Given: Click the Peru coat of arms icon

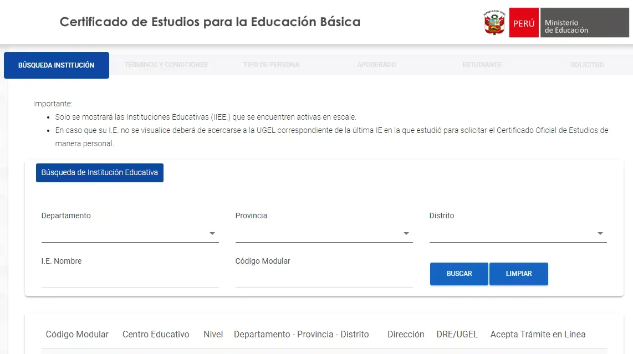Looking at the screenshot, I should pyautogui.click(x=494, y=22).
